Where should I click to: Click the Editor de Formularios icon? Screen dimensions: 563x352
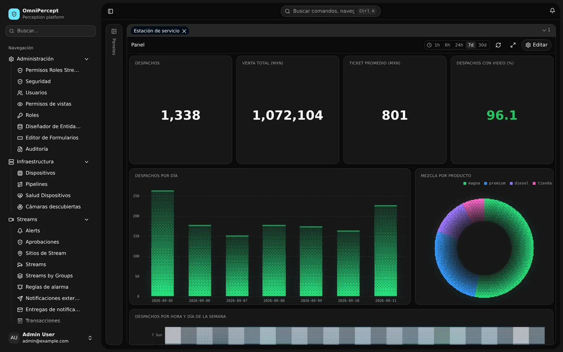(x=20, y=138)
